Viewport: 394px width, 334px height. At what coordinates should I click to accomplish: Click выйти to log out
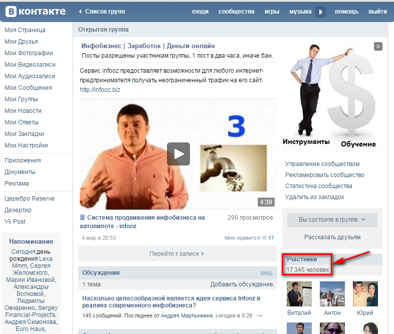point(377,12)
